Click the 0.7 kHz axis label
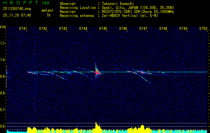The width and height of the screenshot is (210, 133). click(x=3, y=110)
